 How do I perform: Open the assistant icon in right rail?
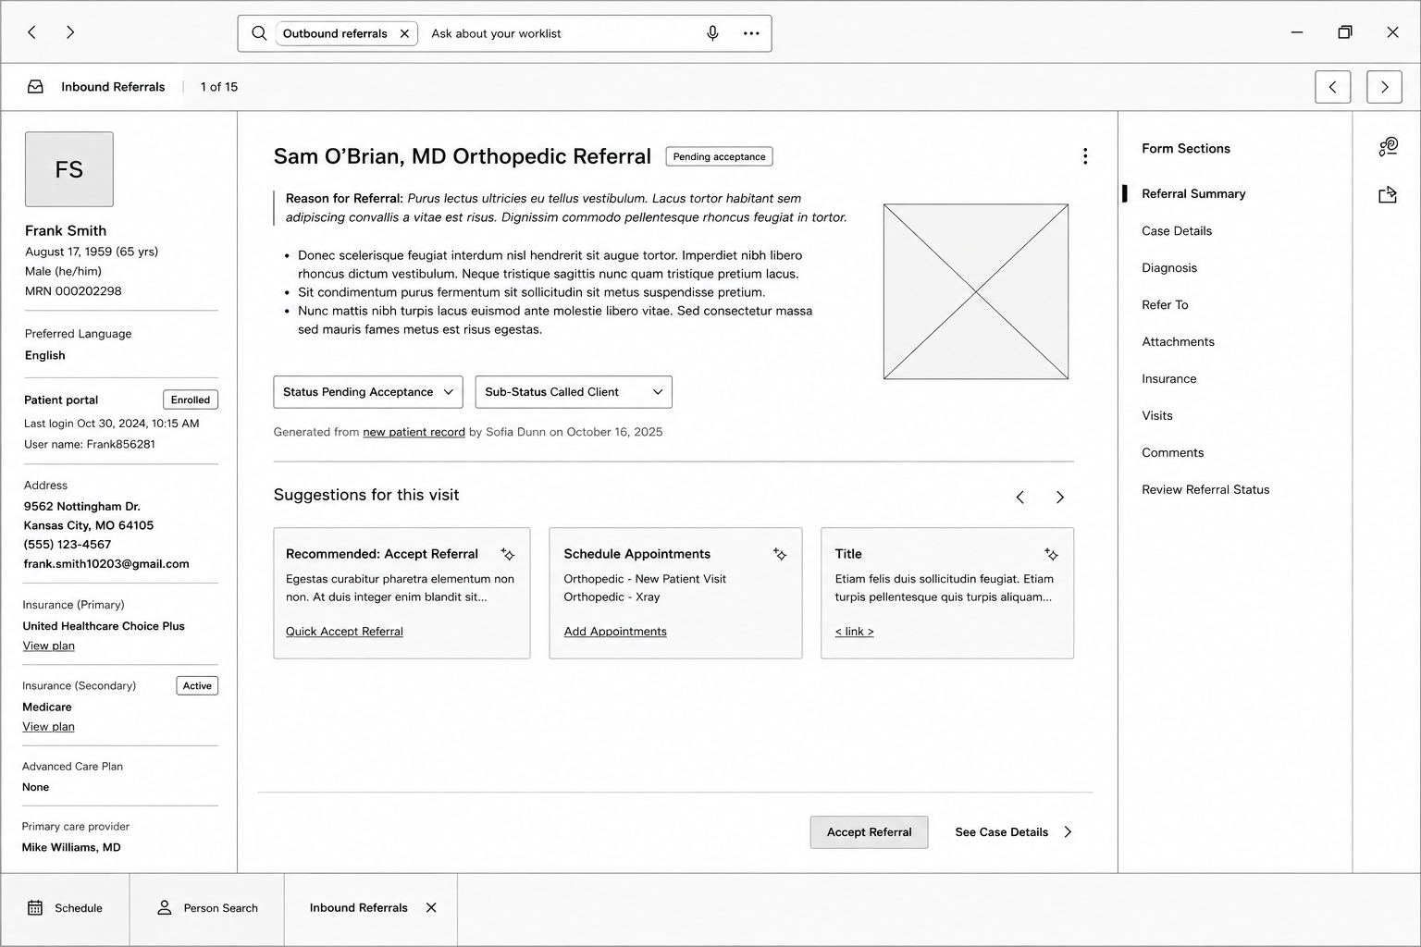(x=1388, y=147)
